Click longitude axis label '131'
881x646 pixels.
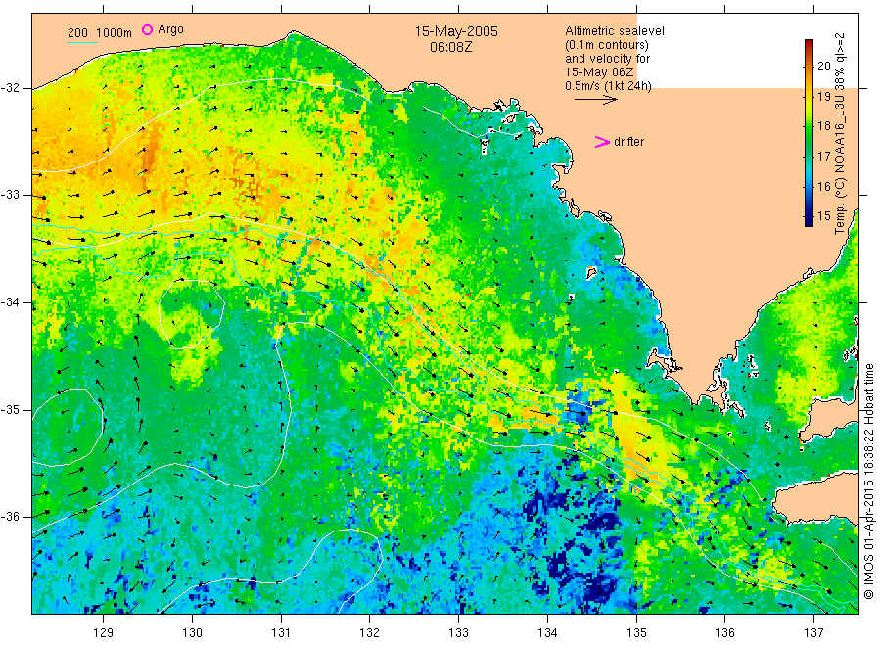point(281,633)
